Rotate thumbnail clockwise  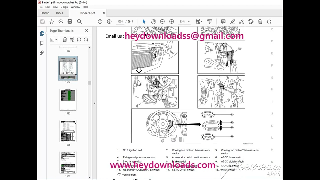tap(86, 40)
